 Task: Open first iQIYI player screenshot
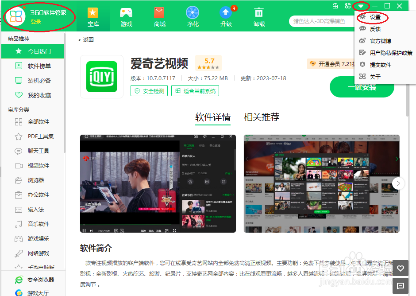[x=158, y=183]
